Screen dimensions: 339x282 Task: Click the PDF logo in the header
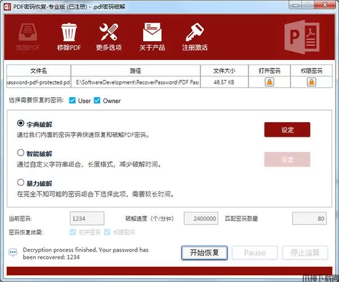302,37
